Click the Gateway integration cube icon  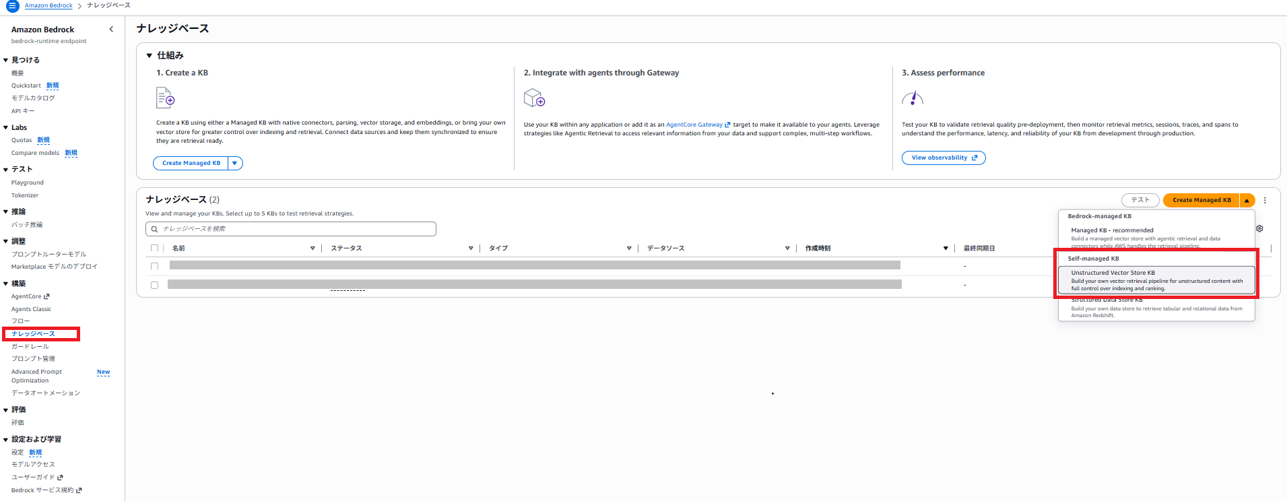point(534,99)
